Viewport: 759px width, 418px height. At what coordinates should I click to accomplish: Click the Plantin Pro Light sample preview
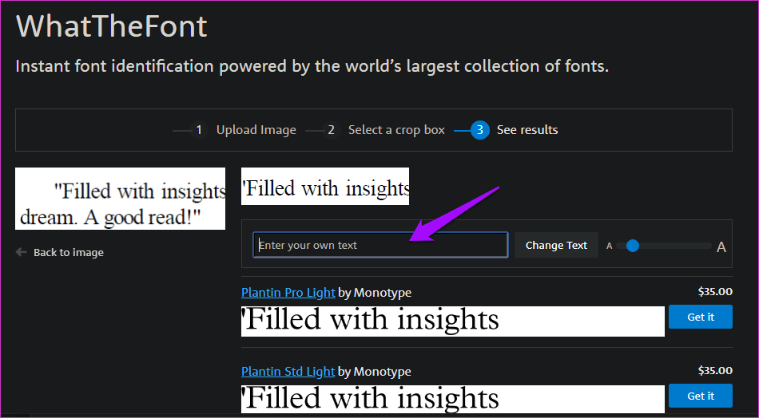(452, 321)
